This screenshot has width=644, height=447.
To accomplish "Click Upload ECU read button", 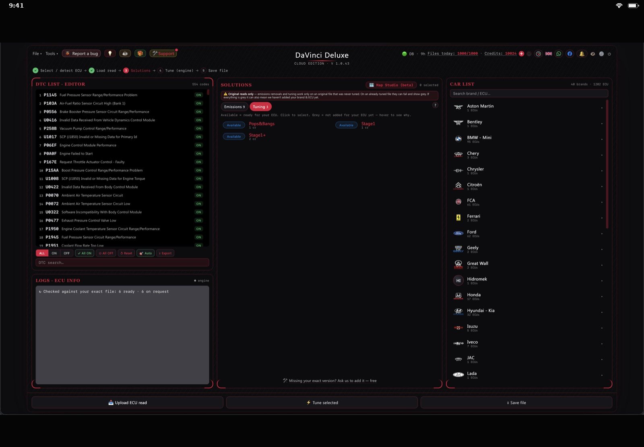I will [128, 402].
